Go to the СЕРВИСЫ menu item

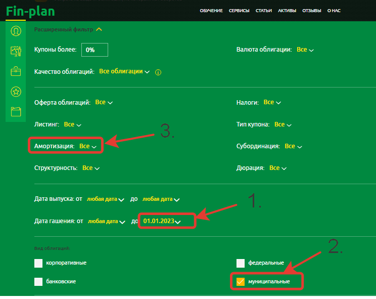(239, 10)
